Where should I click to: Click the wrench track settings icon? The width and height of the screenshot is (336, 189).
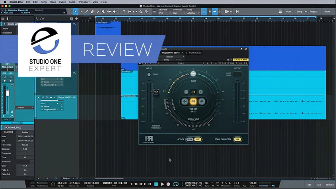click(37, 19)
